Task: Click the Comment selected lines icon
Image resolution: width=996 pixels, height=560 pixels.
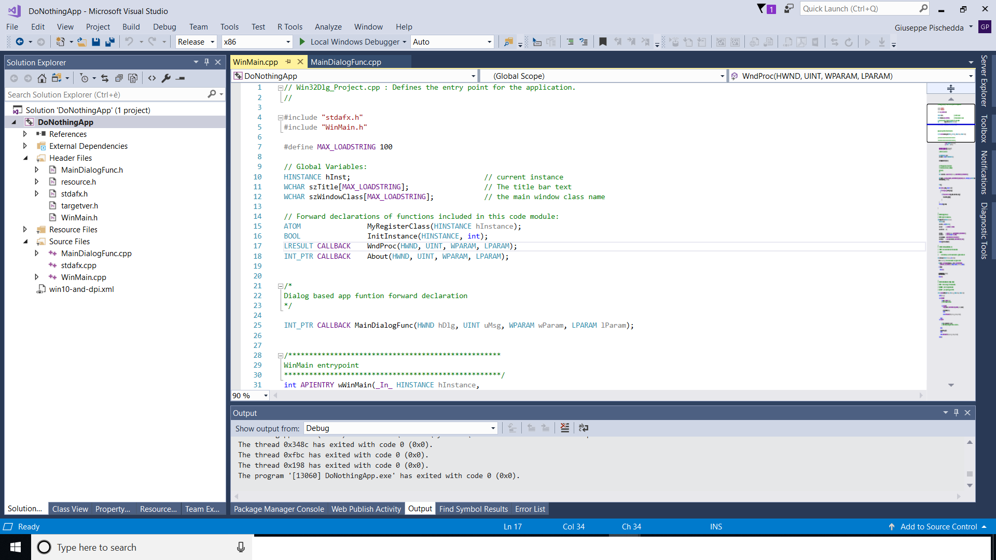Action: [570, 42]
